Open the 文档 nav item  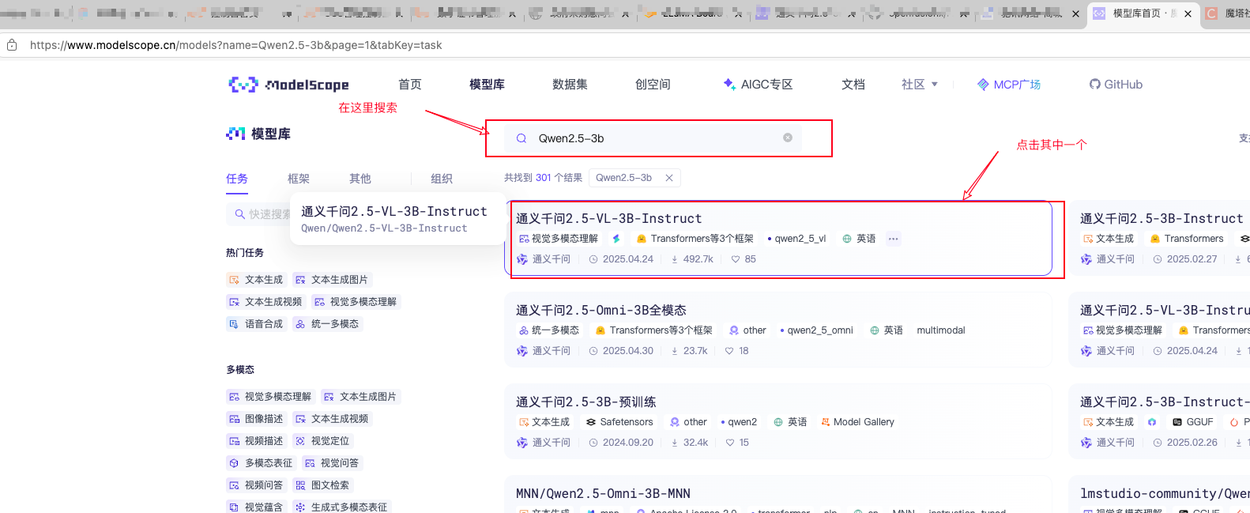(x=853, y=85)
